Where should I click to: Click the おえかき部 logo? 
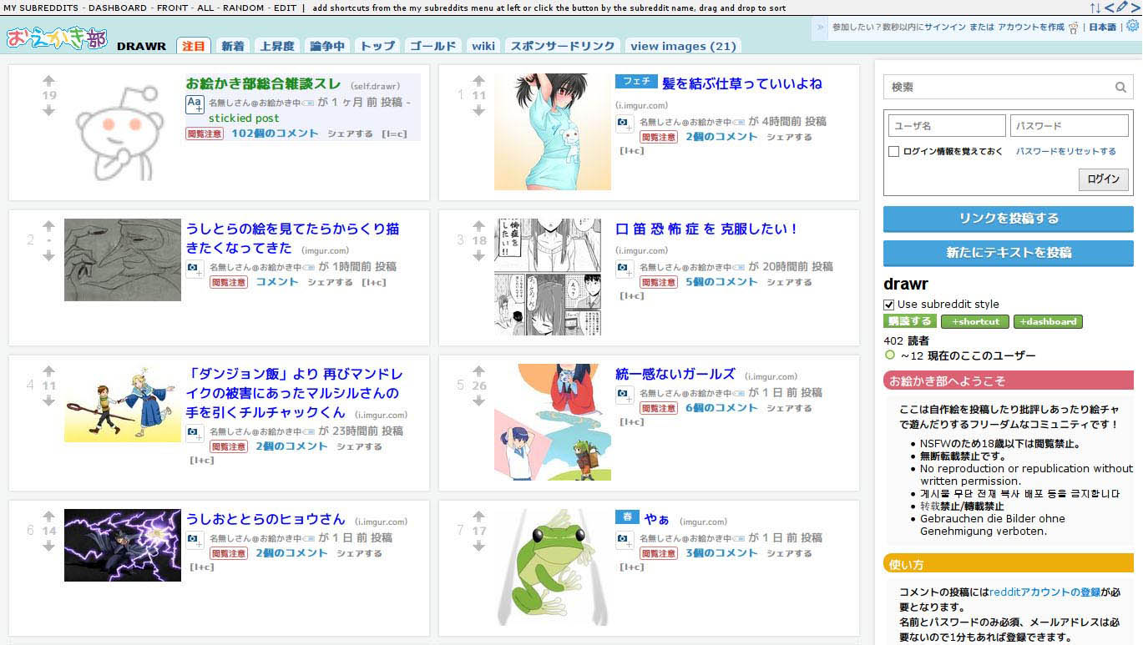click(x=58, y=38)
